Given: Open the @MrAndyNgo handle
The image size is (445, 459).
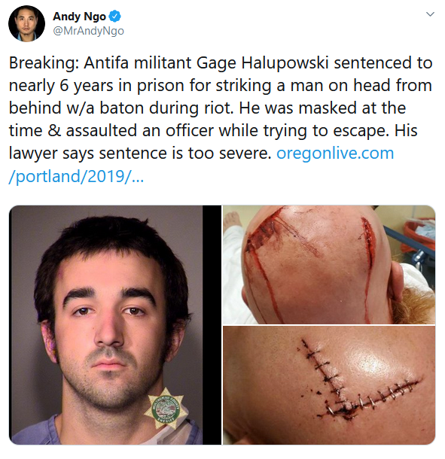Looking at the screenshot, I should coord(88,31).
